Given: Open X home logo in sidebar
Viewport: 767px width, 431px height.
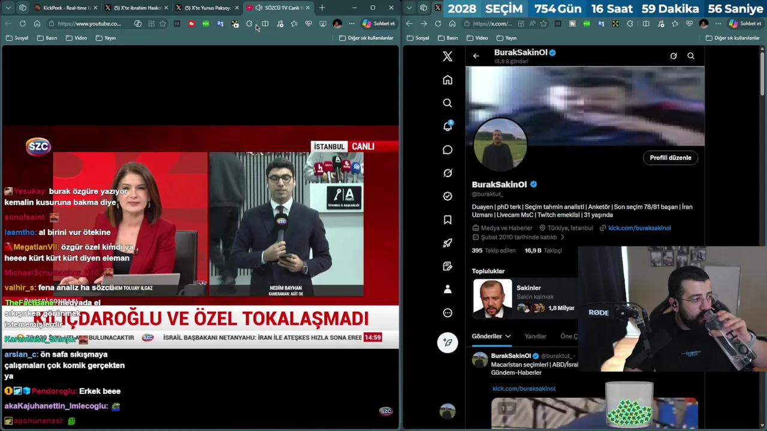Looking at the screenshot, I should click(447, 56).
